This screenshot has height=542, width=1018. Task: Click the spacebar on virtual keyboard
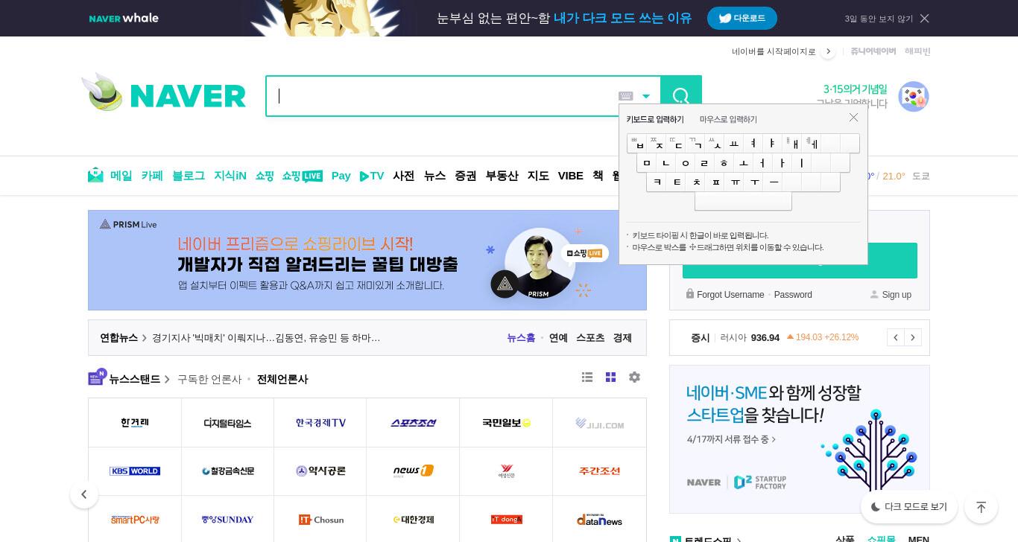(743, 201)
